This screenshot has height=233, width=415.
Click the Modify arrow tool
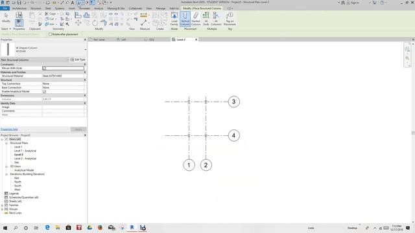pyautogui.click(x=6, y=18)
